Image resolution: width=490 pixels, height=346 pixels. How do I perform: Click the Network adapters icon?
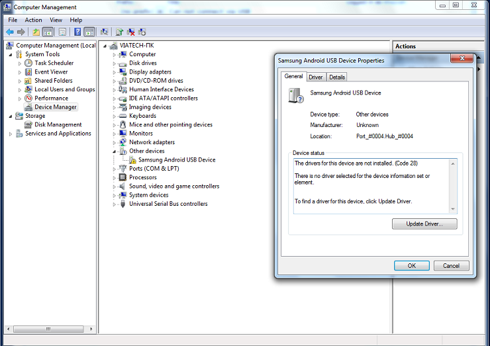(122, 142)
